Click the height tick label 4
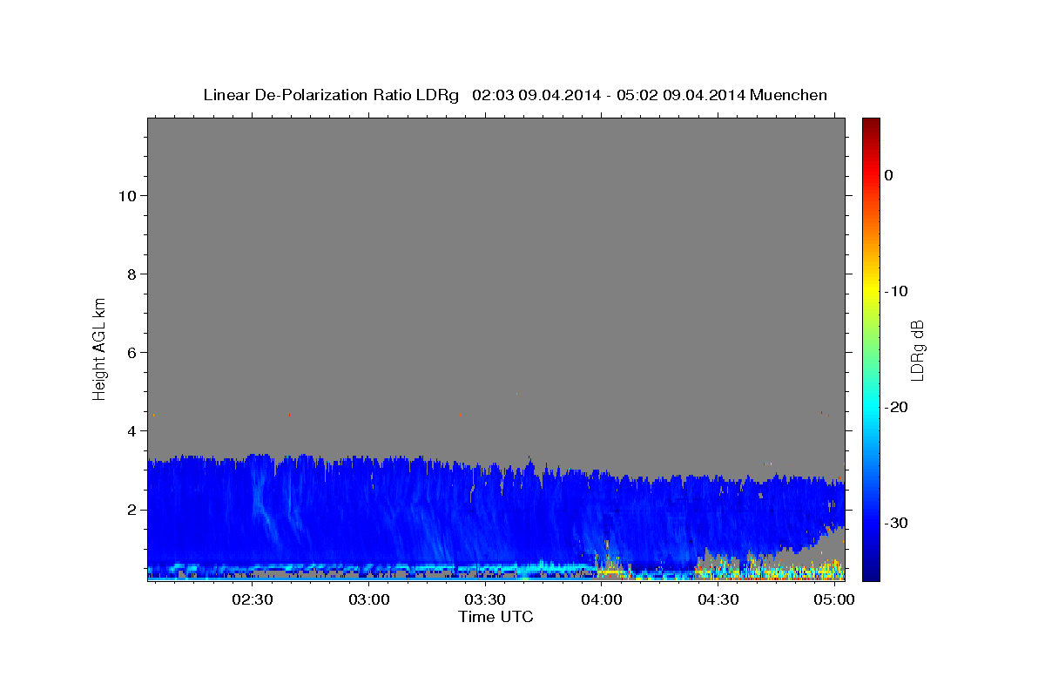This screenshot has width=1045, height=697. point(130,430)
